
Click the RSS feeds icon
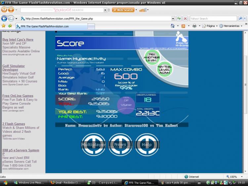coord(183,26)
